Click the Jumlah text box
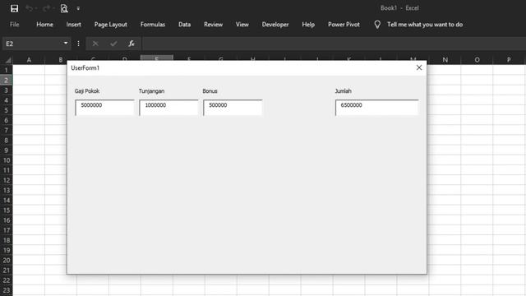 click(x=376, y=108)
